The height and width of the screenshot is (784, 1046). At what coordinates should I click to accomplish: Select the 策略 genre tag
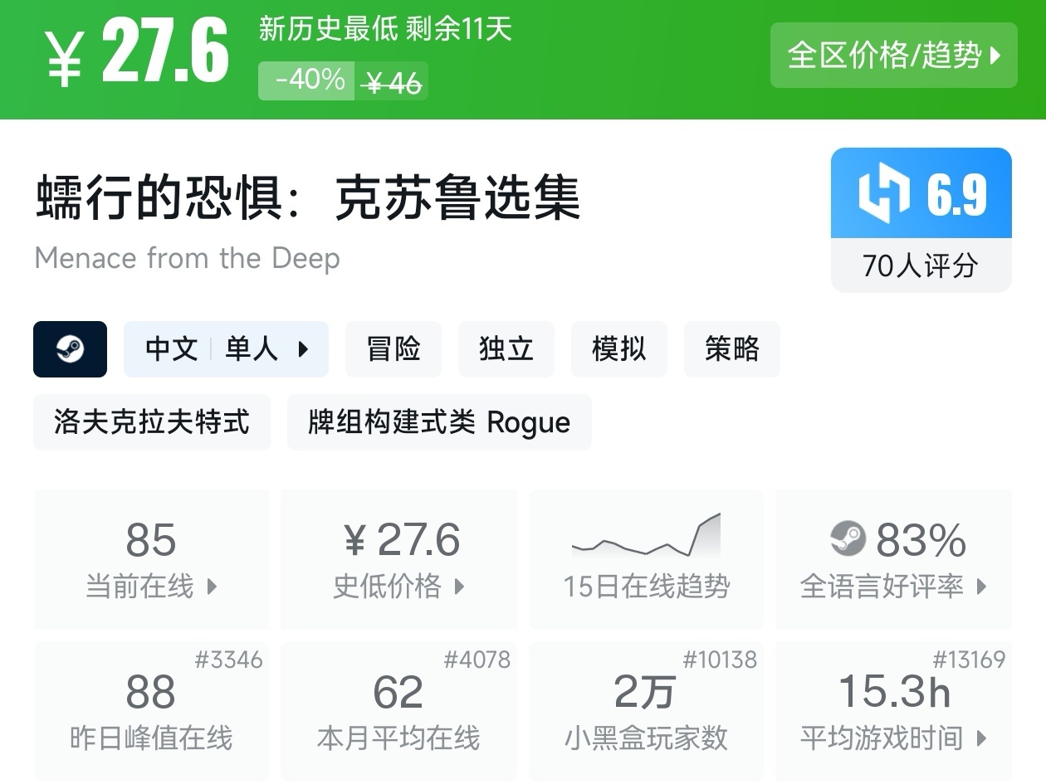(x=732, y=349)
